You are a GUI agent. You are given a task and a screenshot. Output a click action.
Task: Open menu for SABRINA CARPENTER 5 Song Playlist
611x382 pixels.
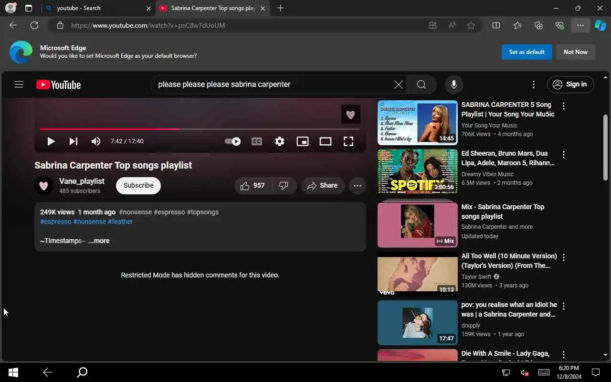point(564,106)
